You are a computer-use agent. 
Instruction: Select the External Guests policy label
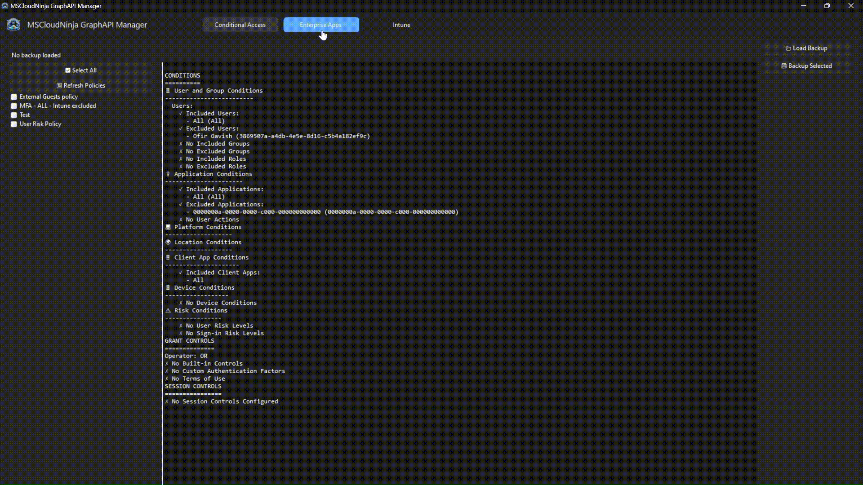pos(49,97)
